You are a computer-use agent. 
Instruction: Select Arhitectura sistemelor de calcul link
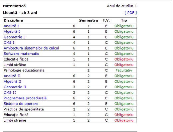tap(31, 48)
